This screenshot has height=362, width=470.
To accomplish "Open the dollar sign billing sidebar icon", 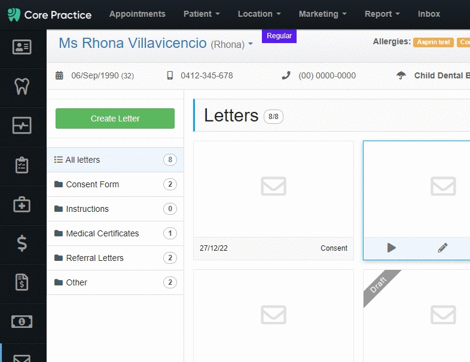I will [x=22, y=244].
